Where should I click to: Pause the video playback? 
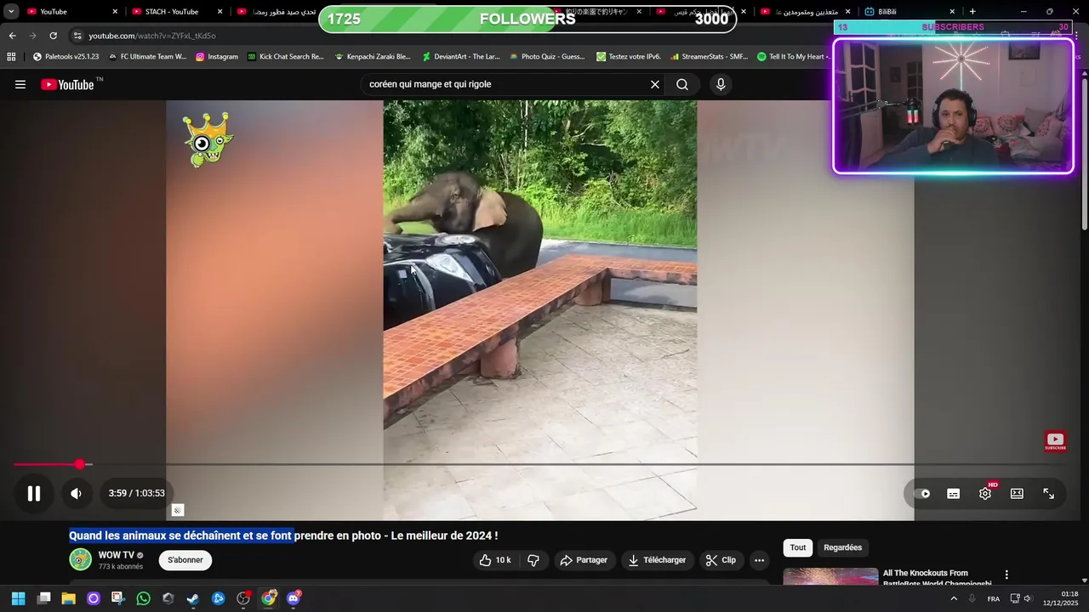click(x=34, y=493)
